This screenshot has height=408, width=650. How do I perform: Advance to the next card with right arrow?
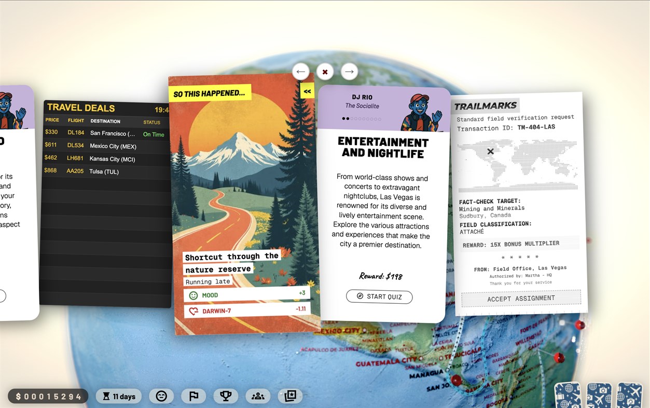[349, 72]
